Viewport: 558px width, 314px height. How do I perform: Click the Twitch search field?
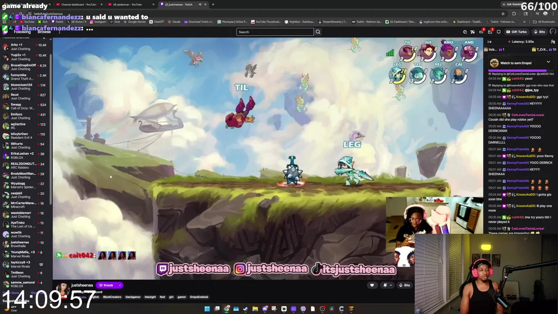pos(275,32)
